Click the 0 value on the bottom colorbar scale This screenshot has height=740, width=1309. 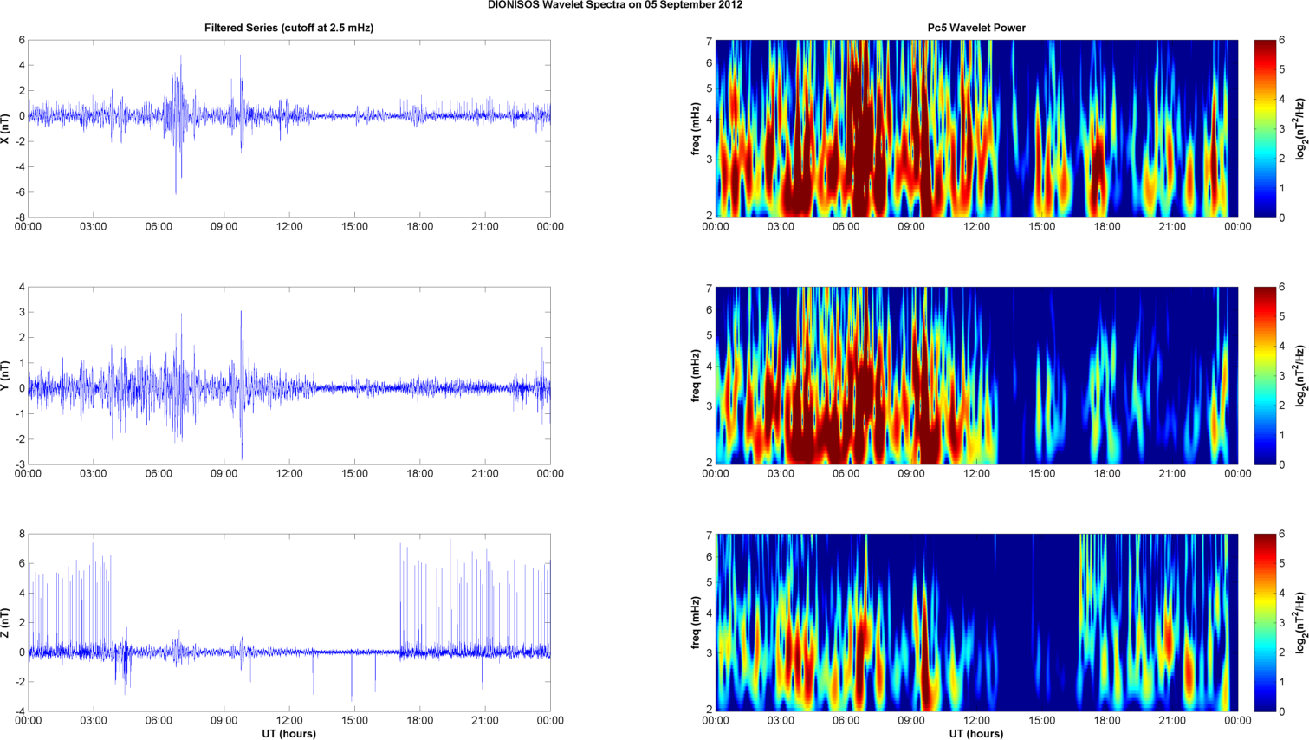[1282, 711]
